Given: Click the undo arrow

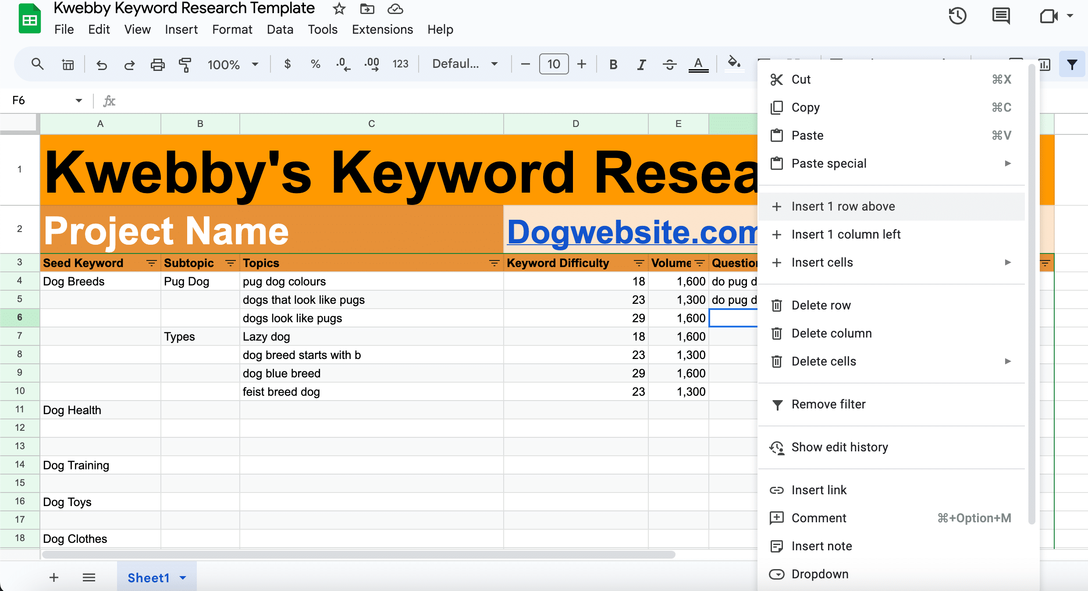Looking at the screenshot, I should [102, 65].
